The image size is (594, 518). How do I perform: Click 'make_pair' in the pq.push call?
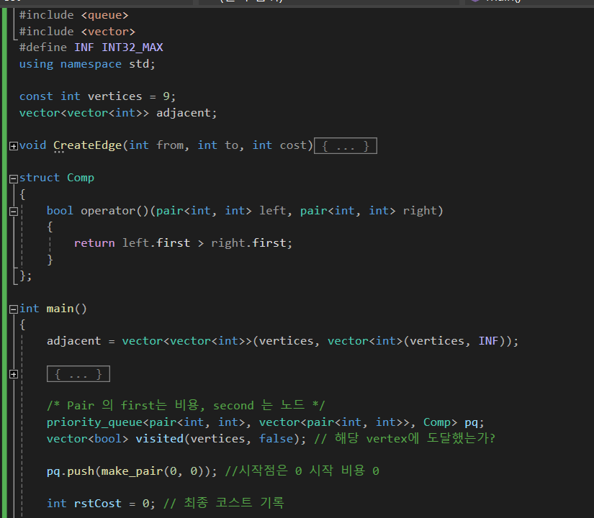(132, 471)
